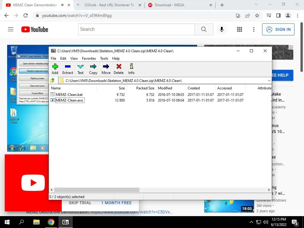Extract files using the Extract icon
The height and width of the screenshot is (228, 304).
click(x=68, y=69)
